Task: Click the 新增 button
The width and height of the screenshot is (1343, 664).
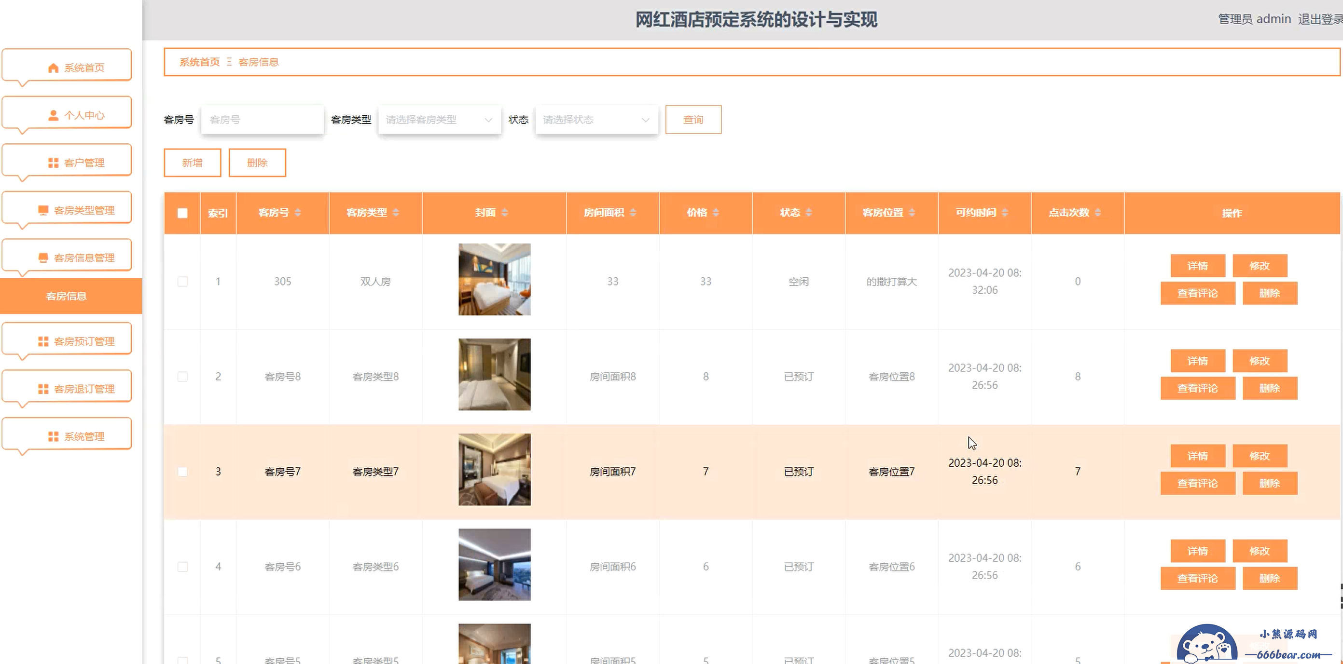Action: tap(193, 163)
